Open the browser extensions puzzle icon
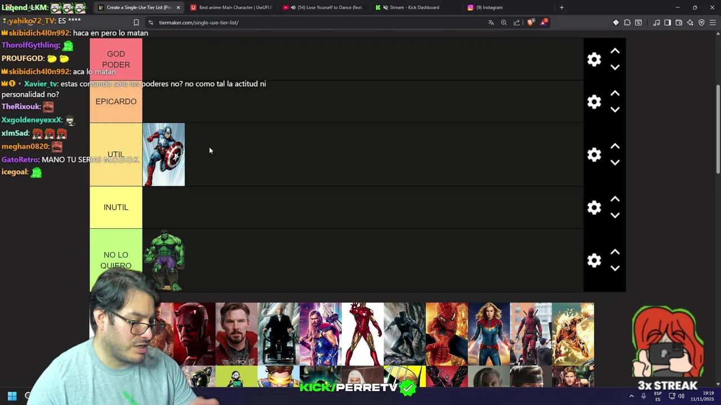Viewport: 721px width, 405px height. 627,22
